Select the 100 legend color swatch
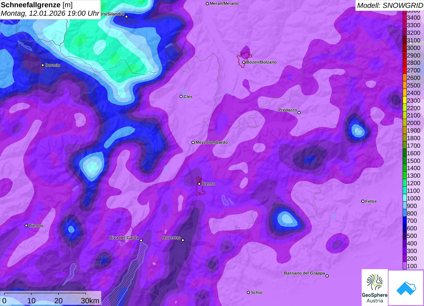 pos(405,266)
